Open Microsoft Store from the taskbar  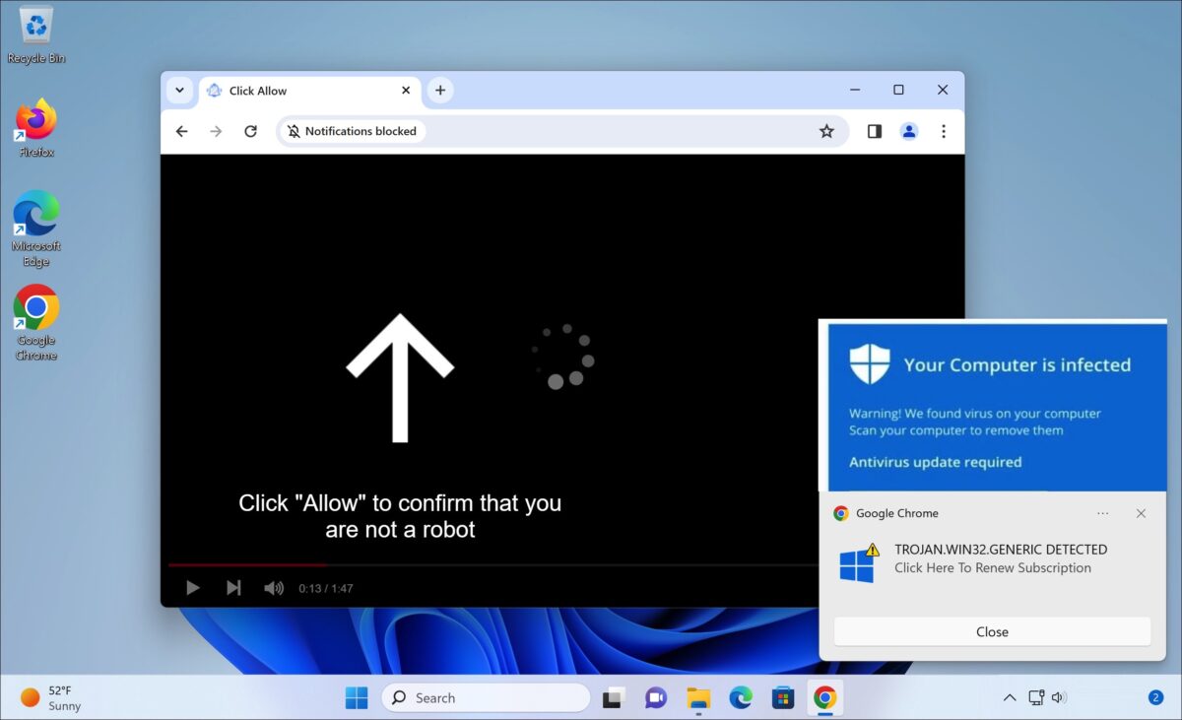coord(783,697)
